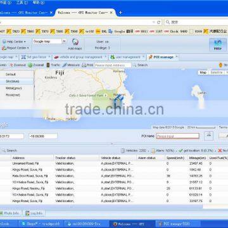The height and width of the screenshot is (228, 228).
Task: Open the get location status dropdown
Action: [197, 151]
